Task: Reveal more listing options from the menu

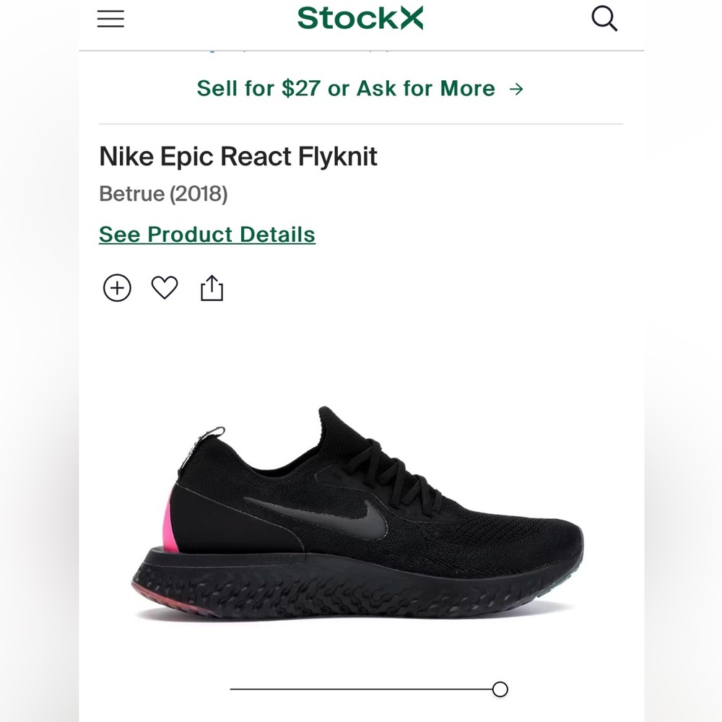Action: pyautogui.click(x=110, y=19)
